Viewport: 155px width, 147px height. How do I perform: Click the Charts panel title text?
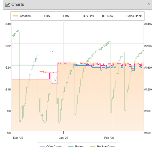coord(18,5)
